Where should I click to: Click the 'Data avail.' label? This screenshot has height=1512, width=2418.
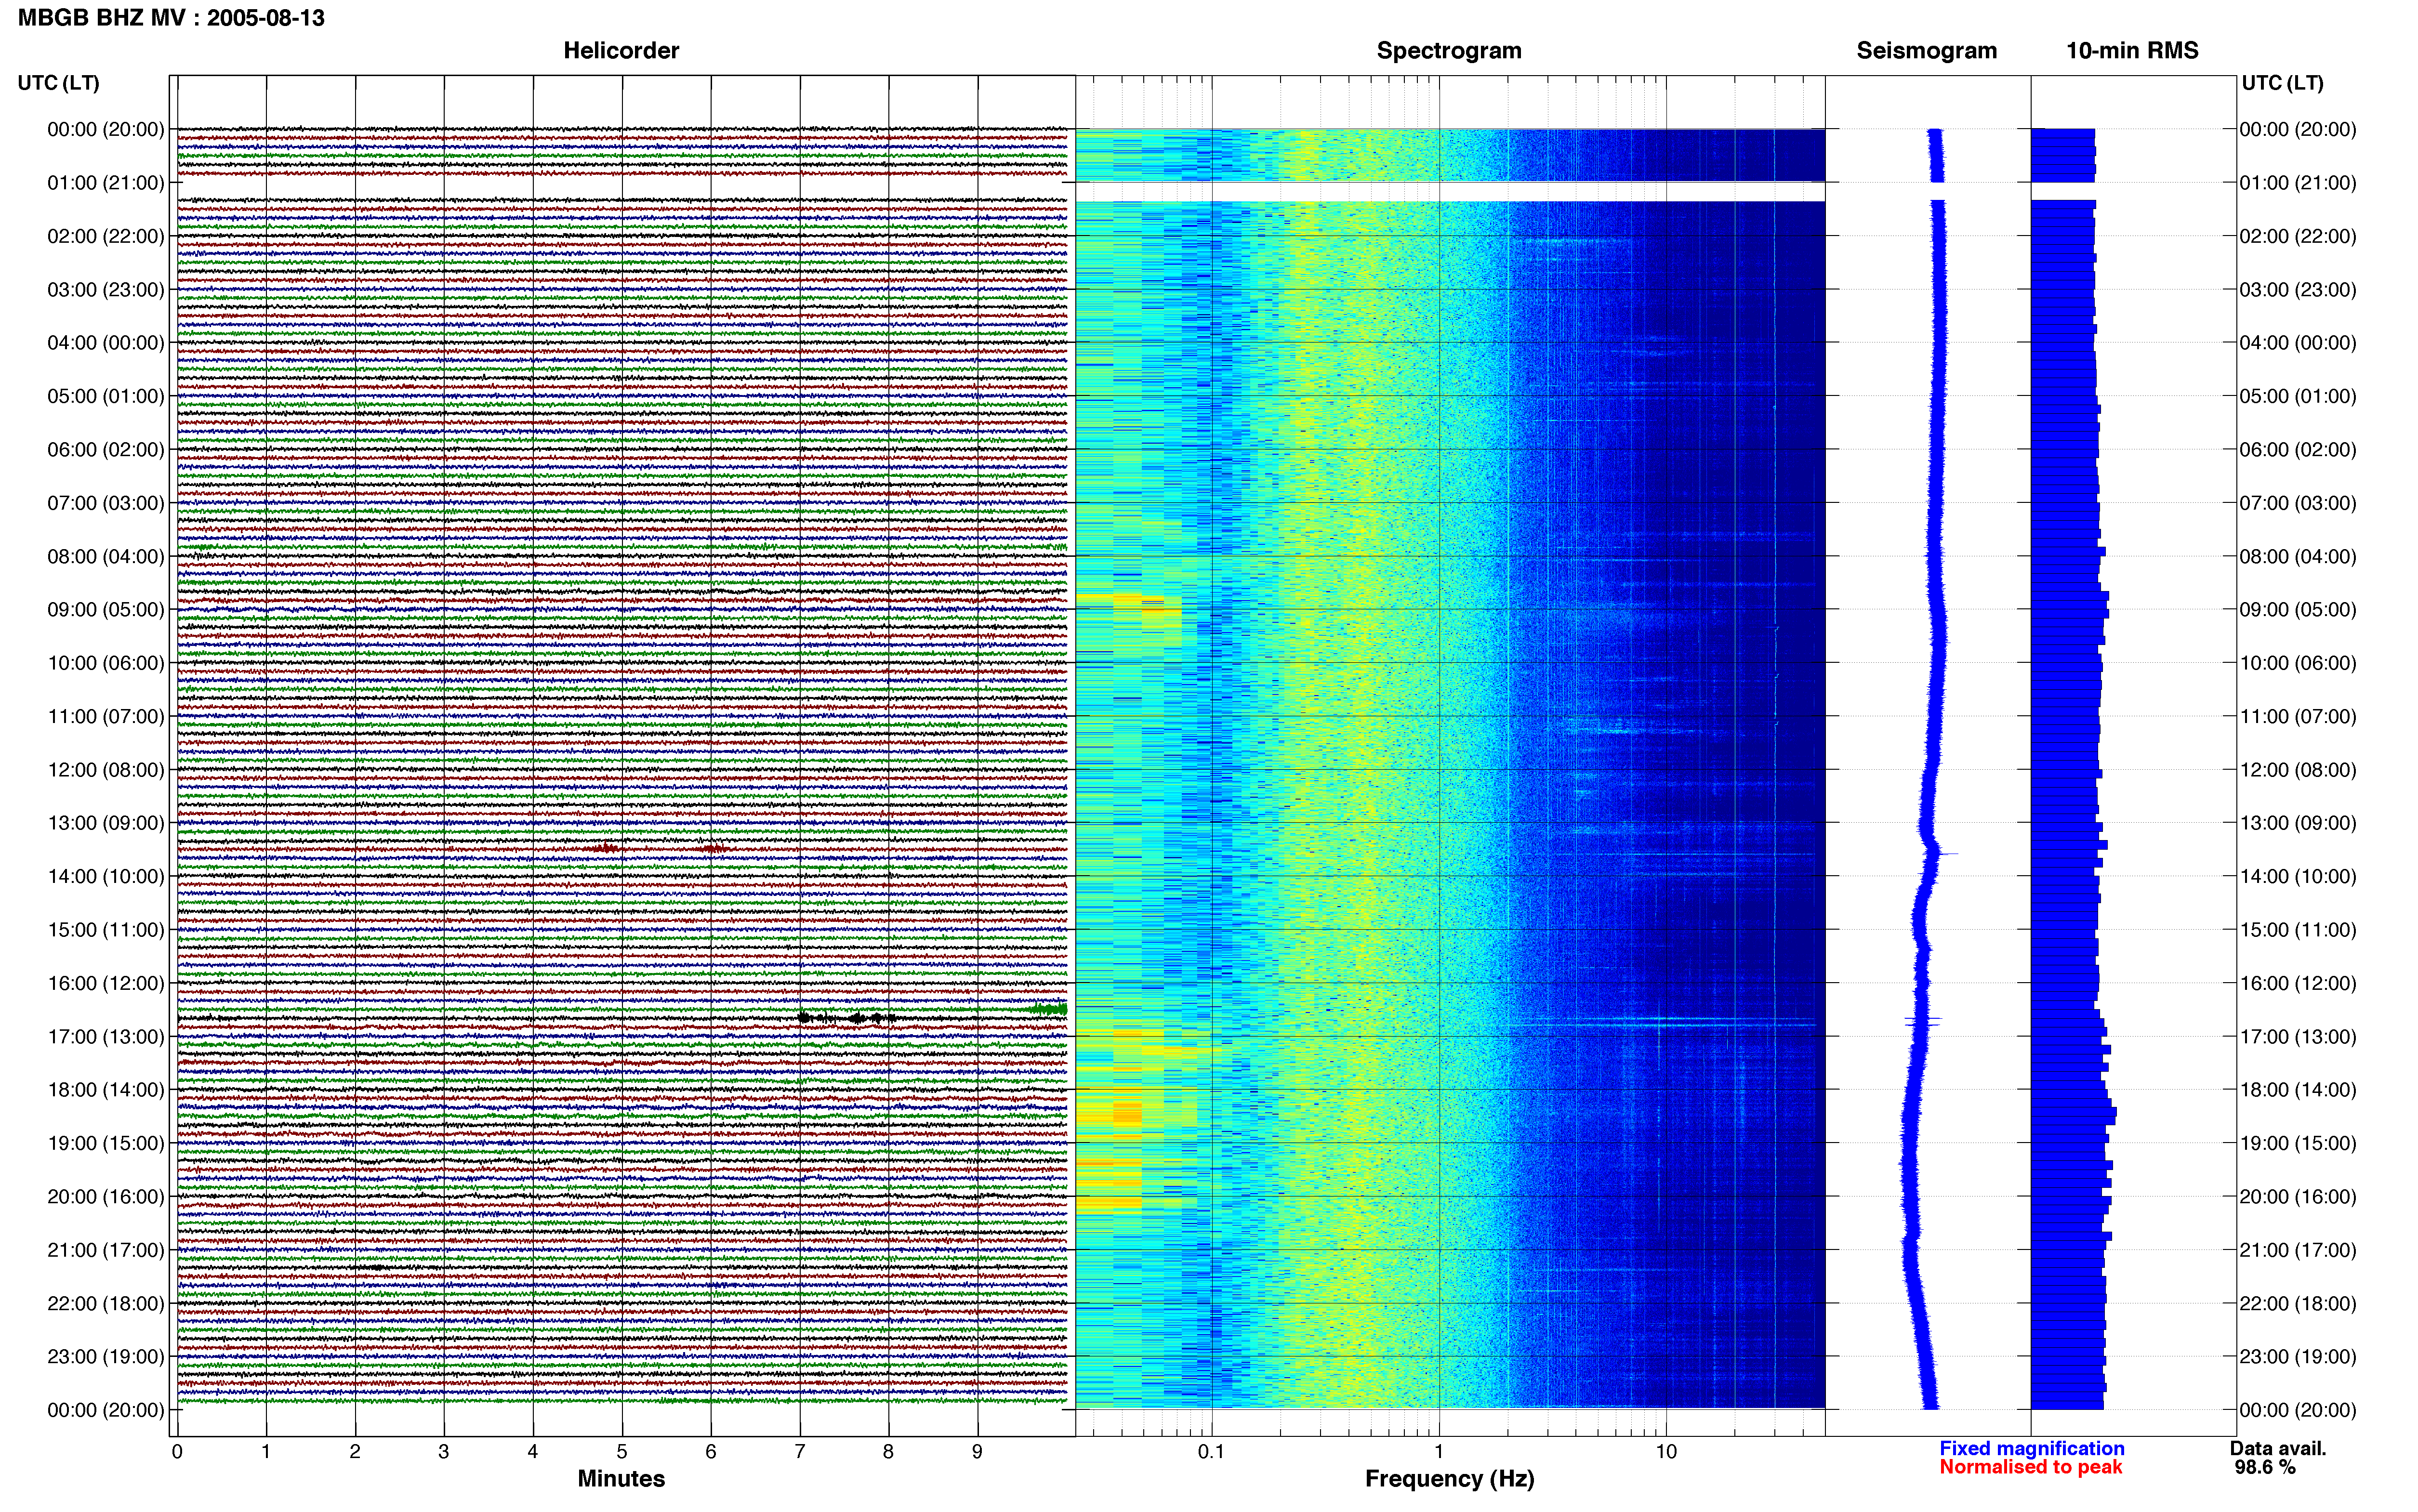(2278, 1448)
